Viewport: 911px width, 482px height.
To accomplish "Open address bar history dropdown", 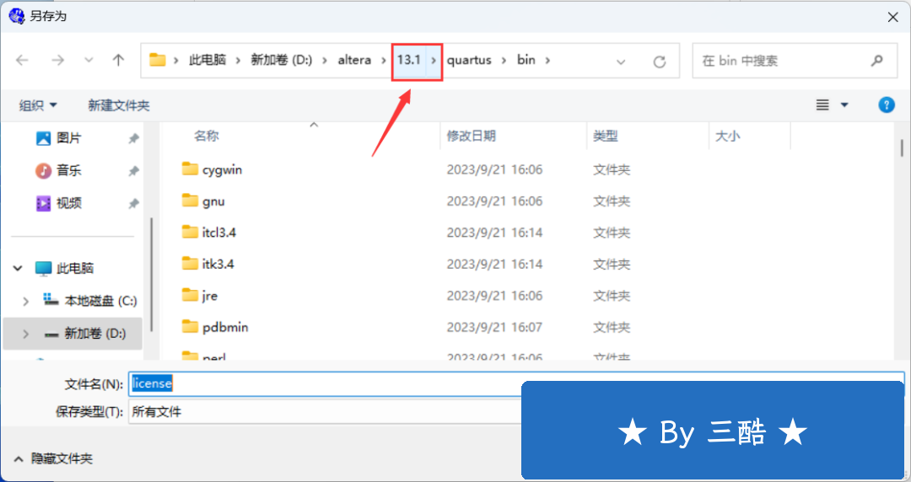I will pos(621,62).
